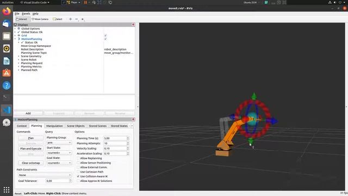
Task: Enable Allow Sensor Positioning option
Action: (78, 163)
